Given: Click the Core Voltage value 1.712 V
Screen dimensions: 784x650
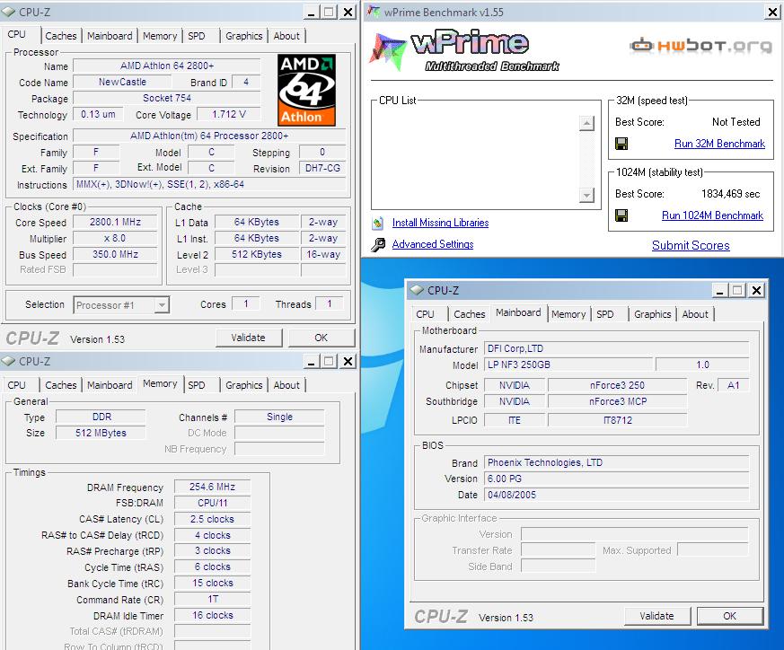Looking at the screenshot, I should 228,115.
